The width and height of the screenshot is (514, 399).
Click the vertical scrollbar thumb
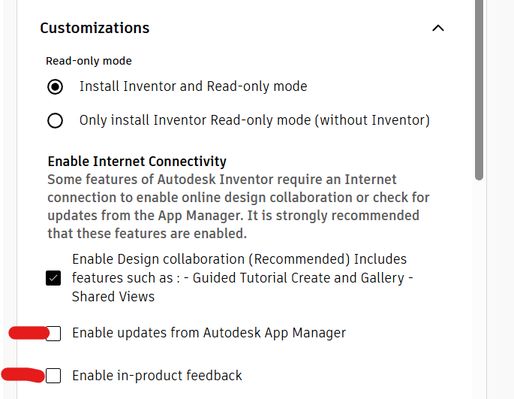tap(479, 90)
